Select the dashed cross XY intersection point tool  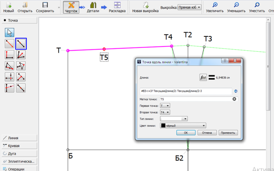(x=9, y=77)
